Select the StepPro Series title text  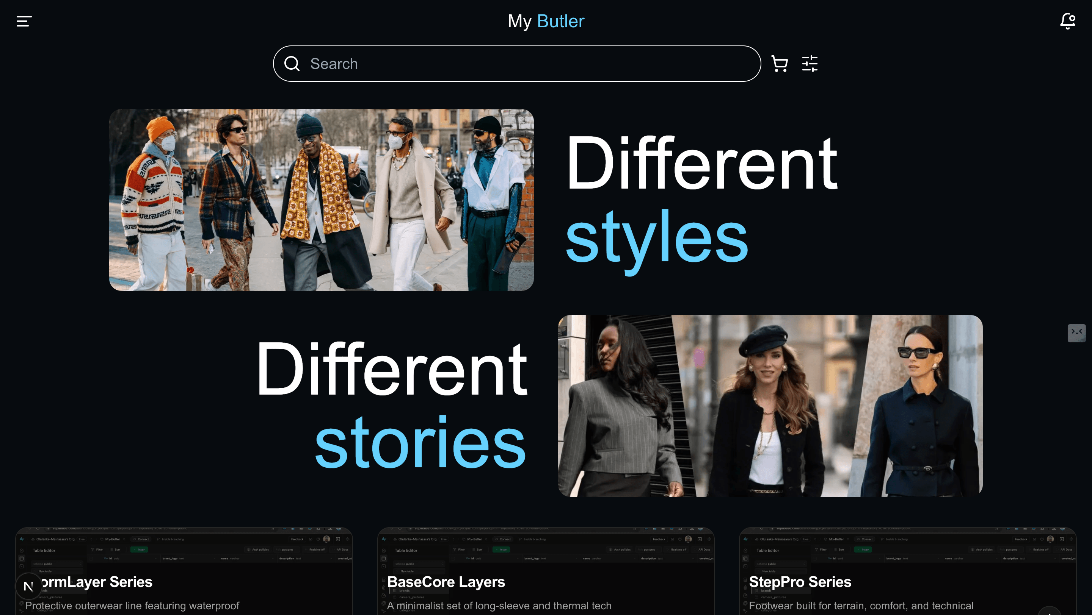click(800, 582)
